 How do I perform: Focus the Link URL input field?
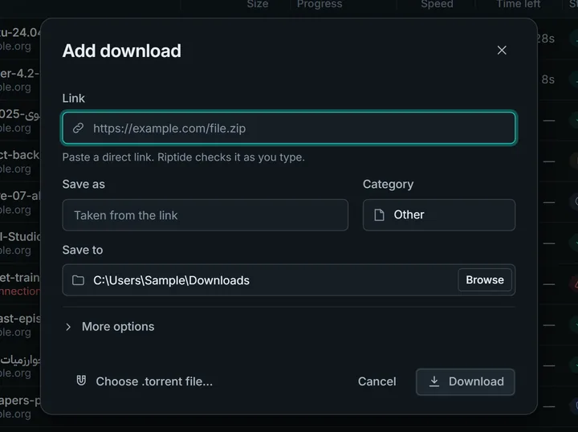tap(289, 128)
